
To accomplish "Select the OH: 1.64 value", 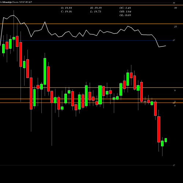I will point(125,12).
